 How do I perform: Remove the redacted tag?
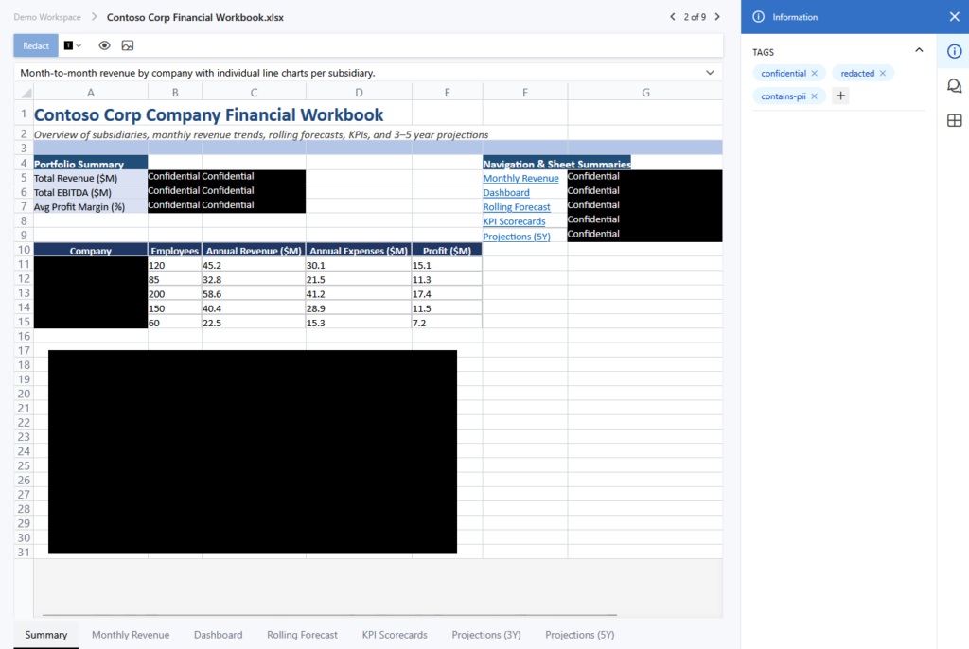pyautogui.click(x=883, y=73)
